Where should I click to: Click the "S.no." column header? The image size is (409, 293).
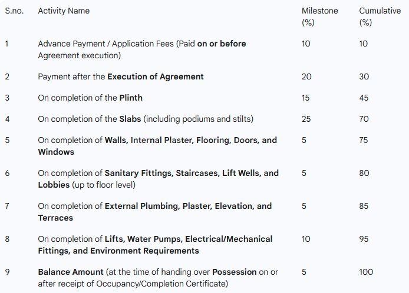(14, 11)
